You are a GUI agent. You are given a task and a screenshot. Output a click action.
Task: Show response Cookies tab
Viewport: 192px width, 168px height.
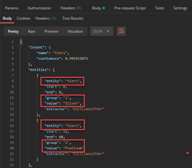pos(23,18)
